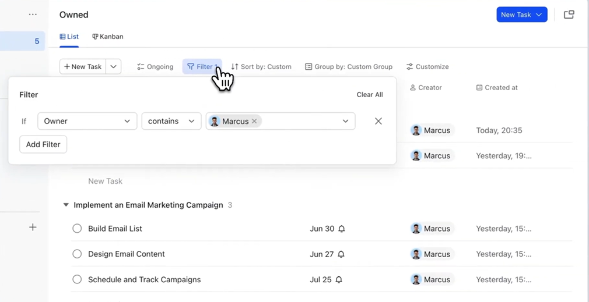Click the reminder bell next to Jun 27
The image size is (589, 302).
pos(341,254)
